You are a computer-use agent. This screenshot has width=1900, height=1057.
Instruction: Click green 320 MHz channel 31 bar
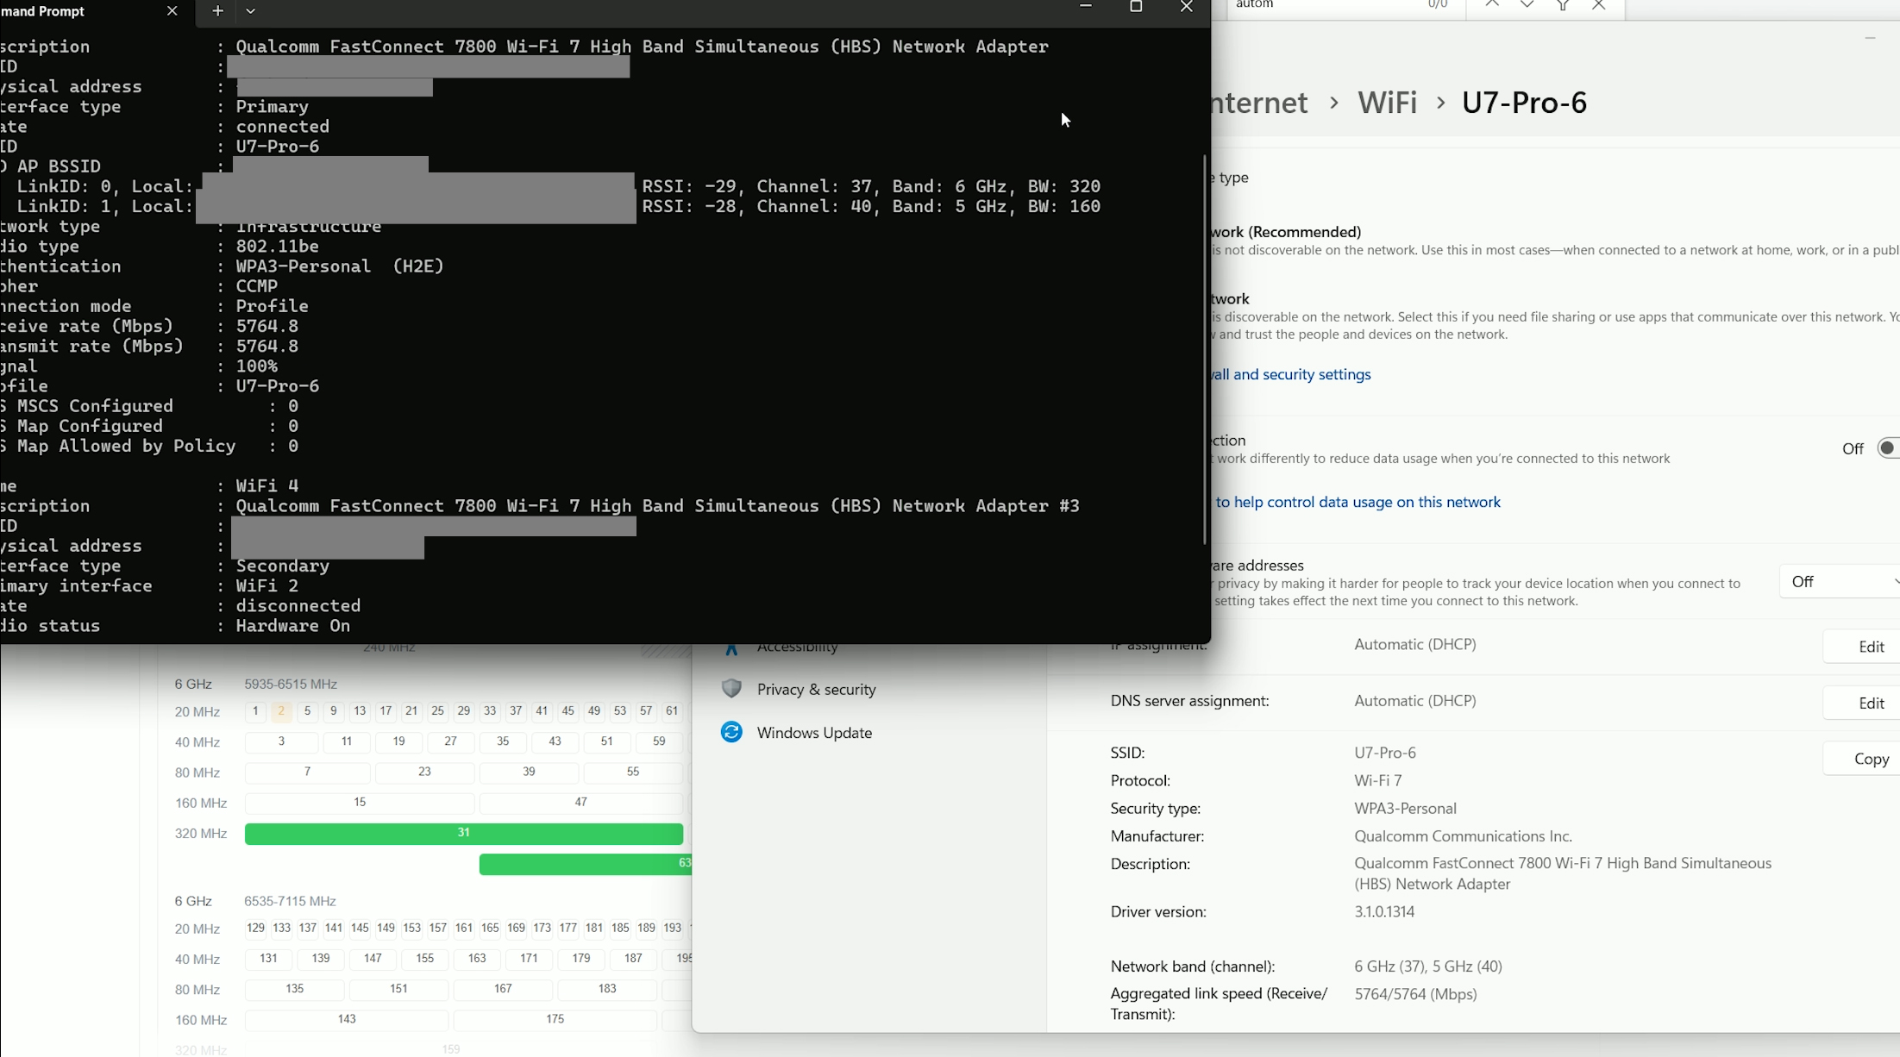click(x=464, y=834)
